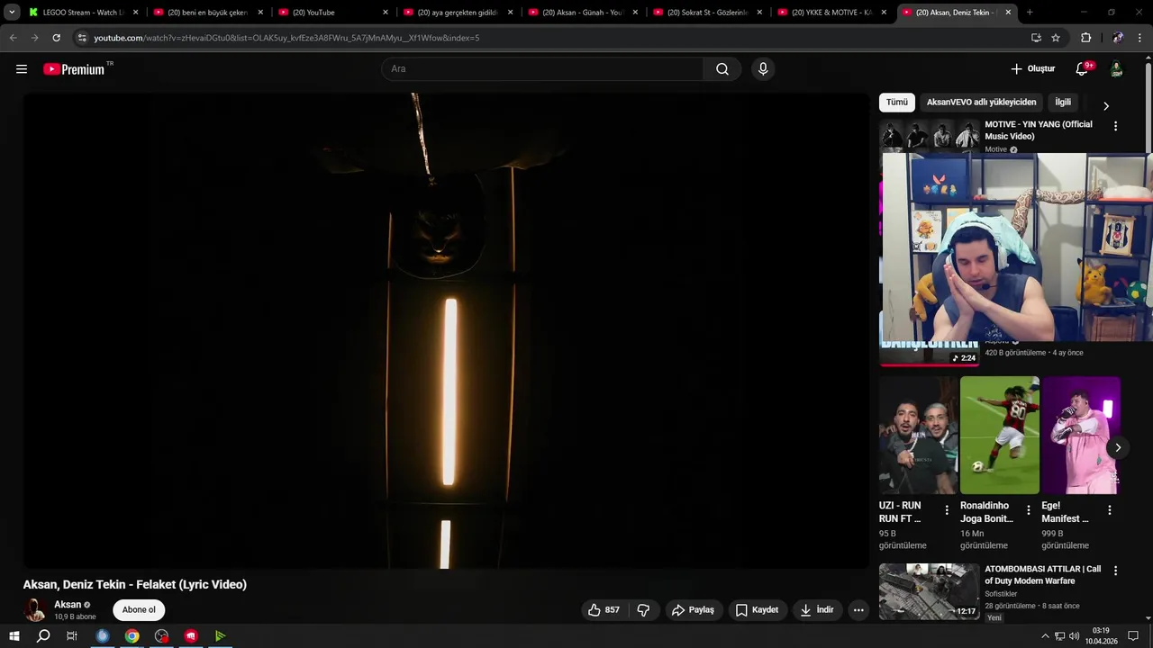Select 'AksanVEVO adlı yükleyiciden' chip

982,103
